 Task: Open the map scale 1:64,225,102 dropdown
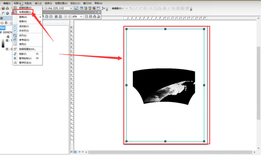click(71, 8)
